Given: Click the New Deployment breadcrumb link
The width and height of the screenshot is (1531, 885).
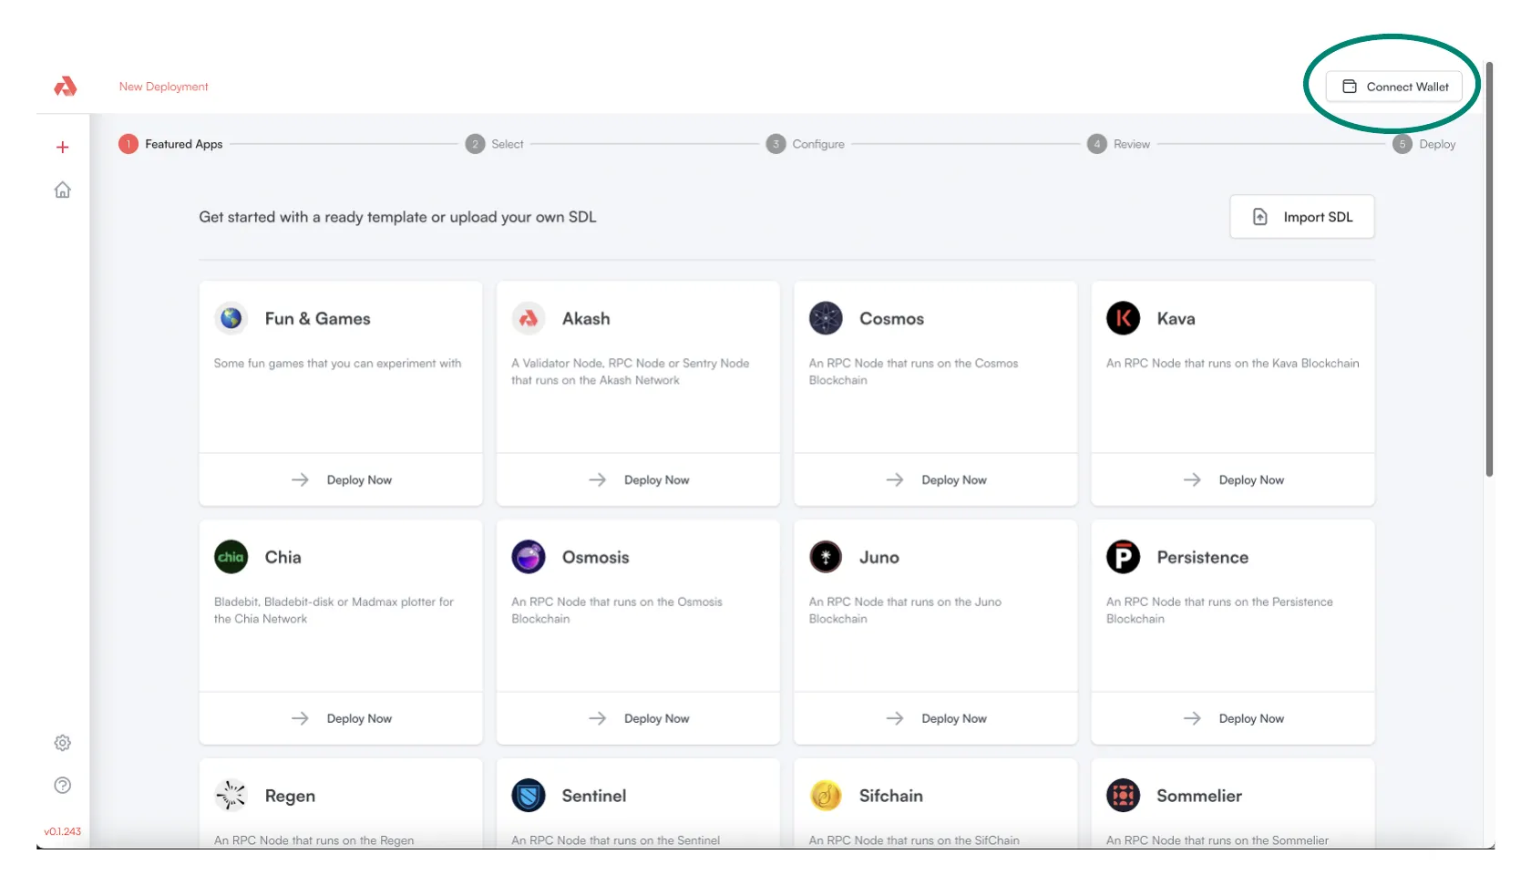Looking at the screenshot, I should coord(163,87).
